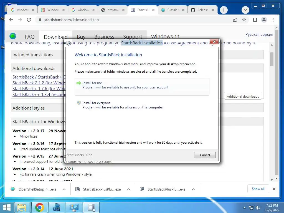Open Control Panel taskbar icon
The image size is (284, 213).
point(74,207)
